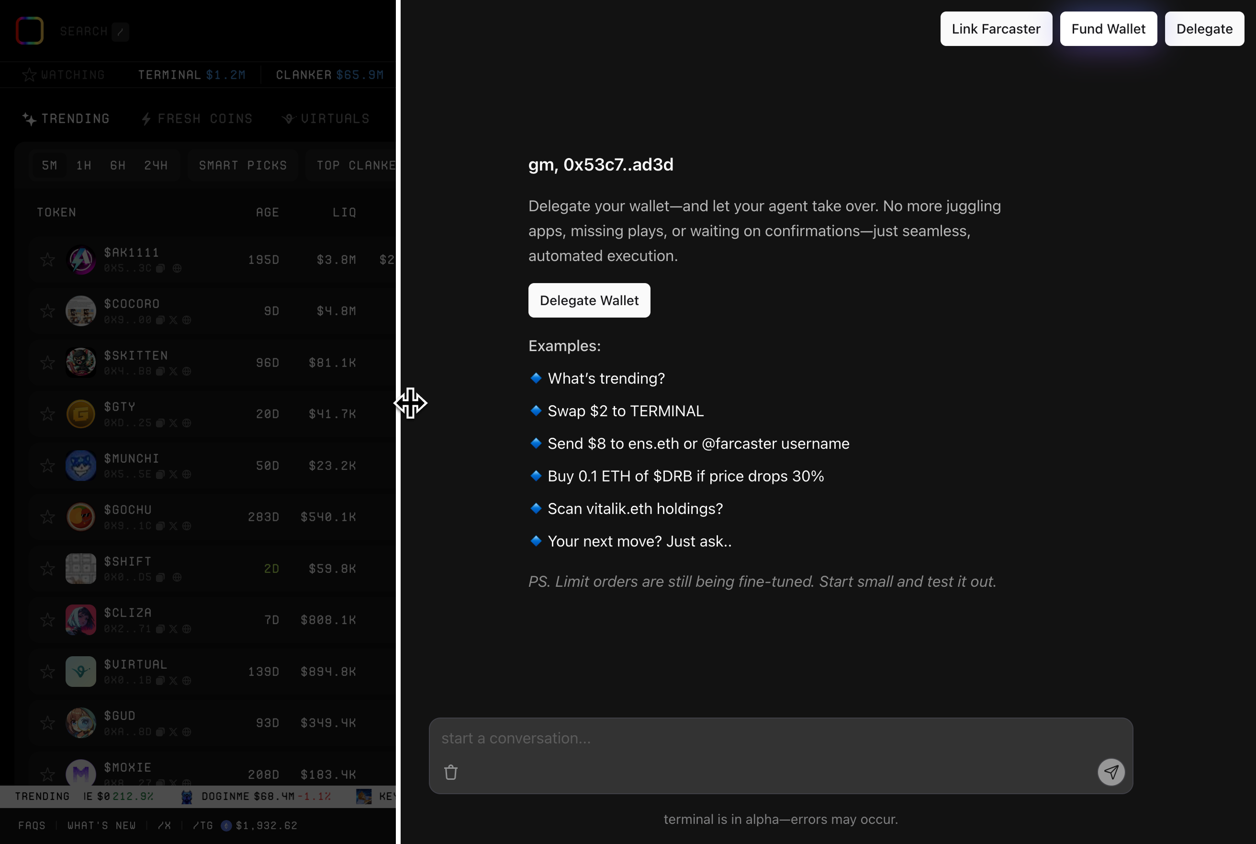
Task: Toggle star on $GTY token
Action: pos(47,414)
